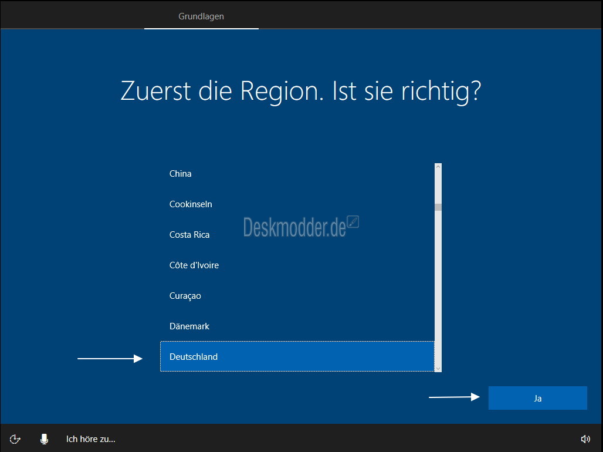Toggle the Cortana microphone icon
Screen dimensions: 603x452
pyautogui.click(x=44, y=439)
